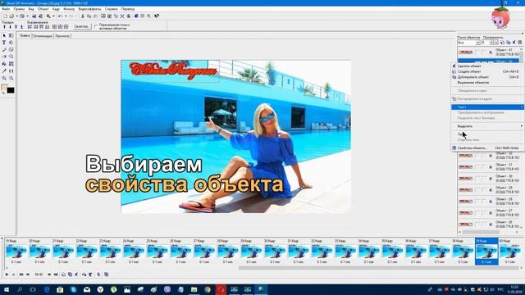Move object down one level in order
The width and height of the screenshot is (525, 295).
(x=11, y=27)
